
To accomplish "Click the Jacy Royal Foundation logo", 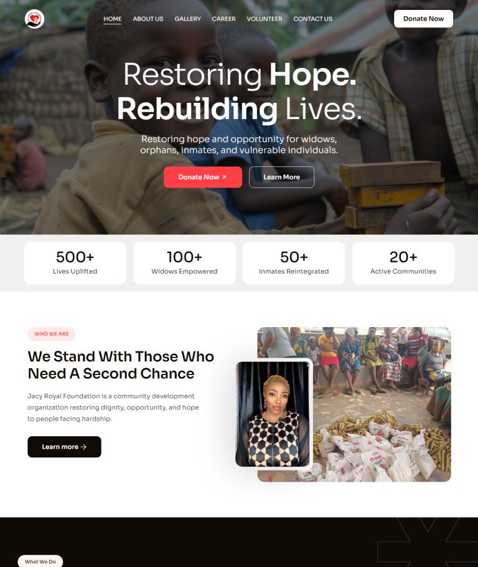I will [x=35, y=19].
